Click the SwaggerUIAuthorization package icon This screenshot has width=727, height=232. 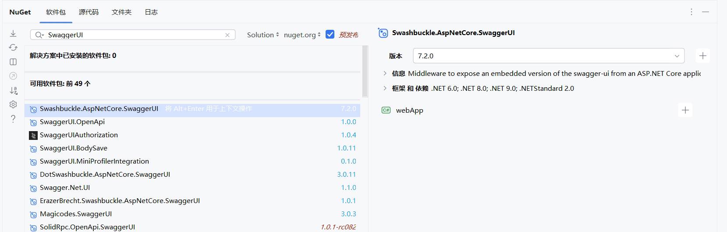coord(33,136)
